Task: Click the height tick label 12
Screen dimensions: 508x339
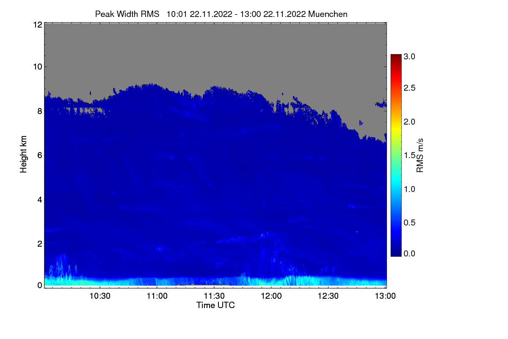Action: [x=37, y=25]
